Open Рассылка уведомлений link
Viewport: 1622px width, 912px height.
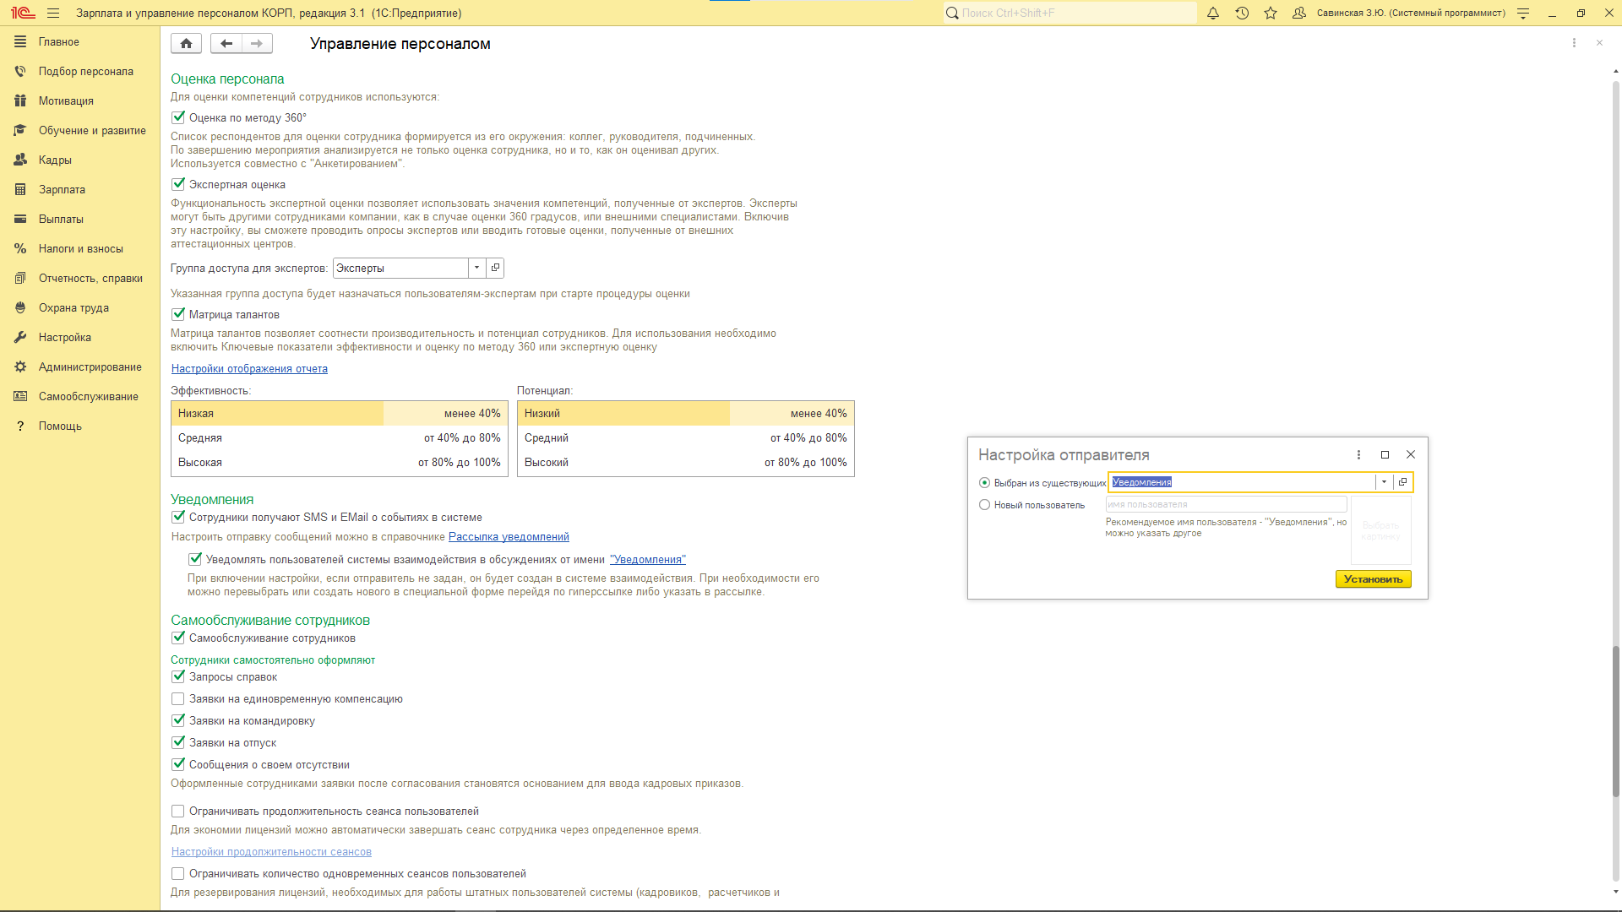tap(509, 537)
